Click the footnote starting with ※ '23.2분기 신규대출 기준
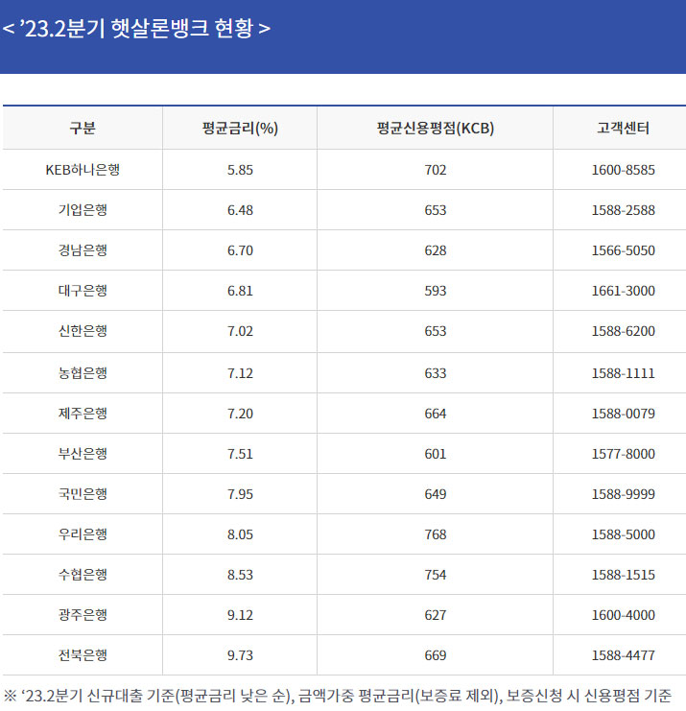This screenshot has height=711, width=686. pyautogui.click(x=338, y=696)
